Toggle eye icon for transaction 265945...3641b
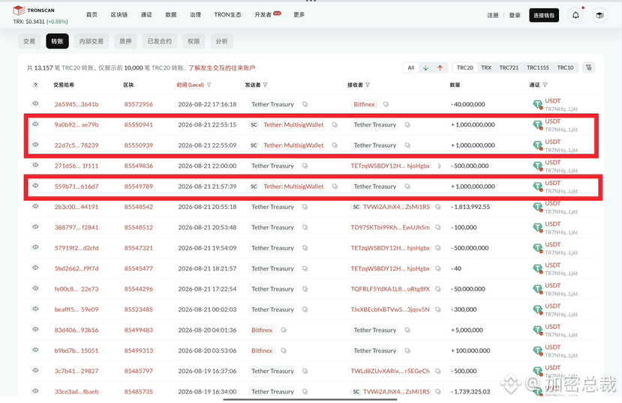 click(x=35, y=103)
